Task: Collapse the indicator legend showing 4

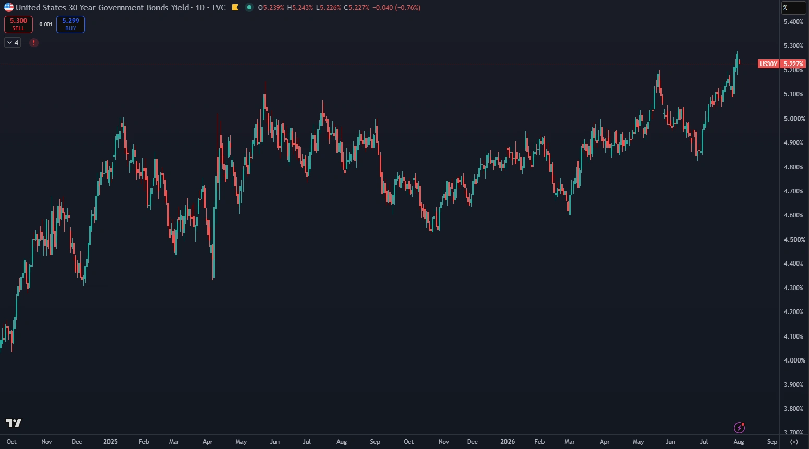Action: click(13, 43)
